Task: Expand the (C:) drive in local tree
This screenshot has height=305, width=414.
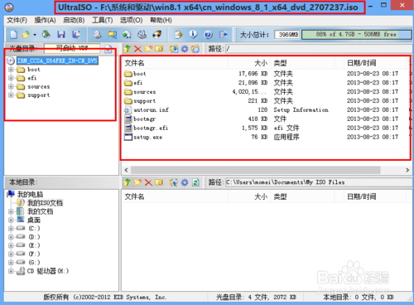Action: point(11,229)
